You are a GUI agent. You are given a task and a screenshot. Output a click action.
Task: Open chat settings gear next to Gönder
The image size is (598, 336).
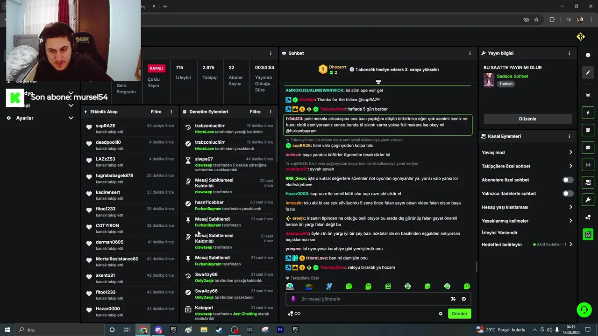pos(441,314)
